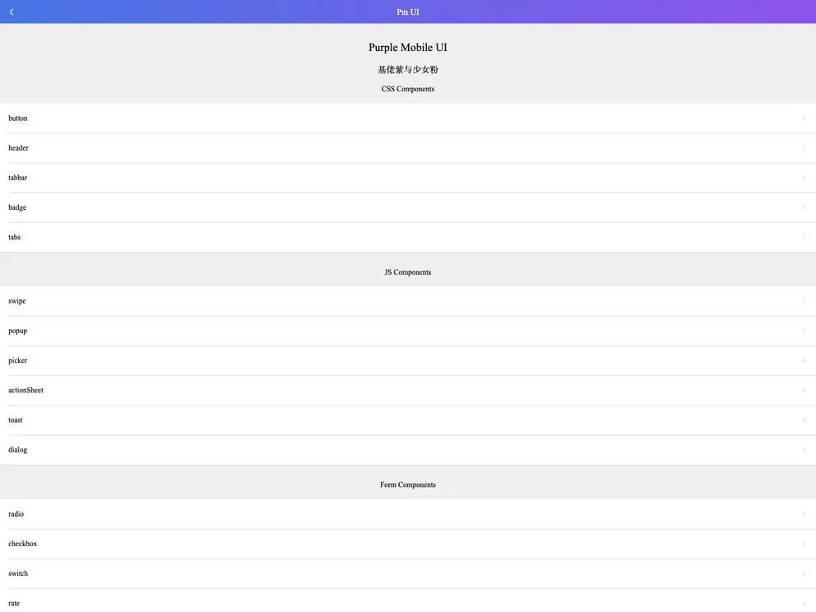Open the popup component demo
Screen dimensions: 816x612
click(18, 331)
